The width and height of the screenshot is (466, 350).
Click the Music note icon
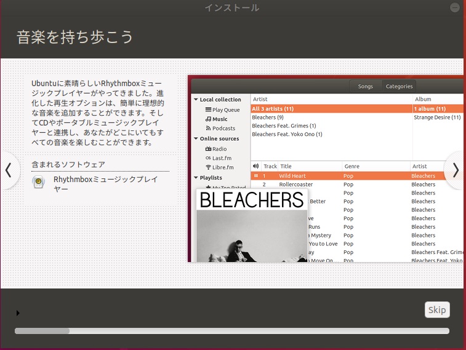(208, 119)
